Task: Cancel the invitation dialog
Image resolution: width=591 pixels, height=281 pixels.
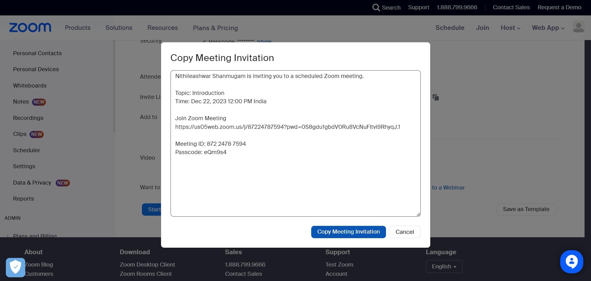Action: click(404, 232)
